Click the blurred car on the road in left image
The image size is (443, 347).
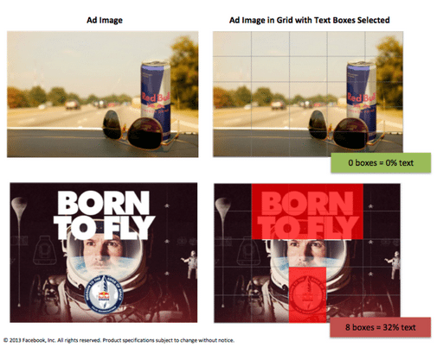pyautogui.click(x=73, y=104)
